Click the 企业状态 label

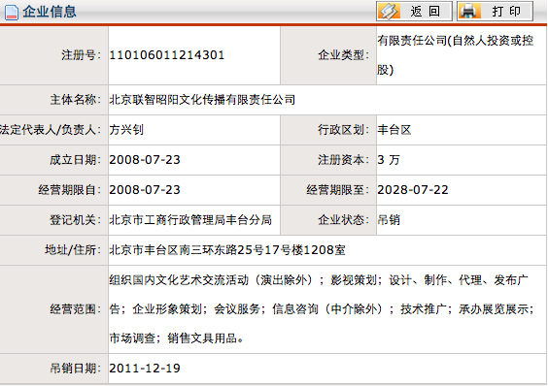(344, 220)
